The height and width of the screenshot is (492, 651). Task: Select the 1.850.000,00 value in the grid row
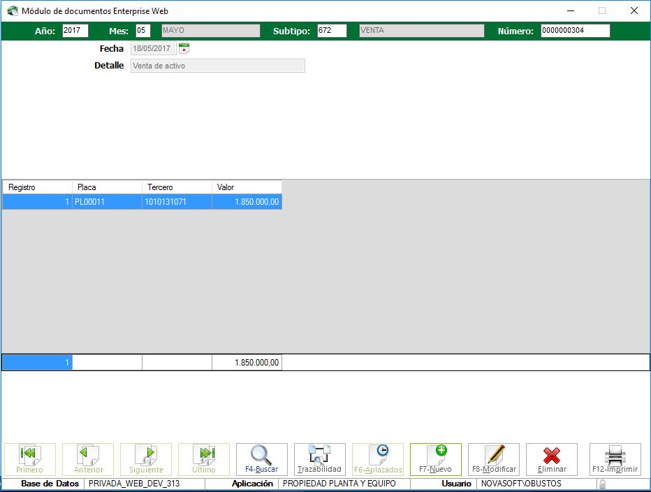(x=247, y=202)
